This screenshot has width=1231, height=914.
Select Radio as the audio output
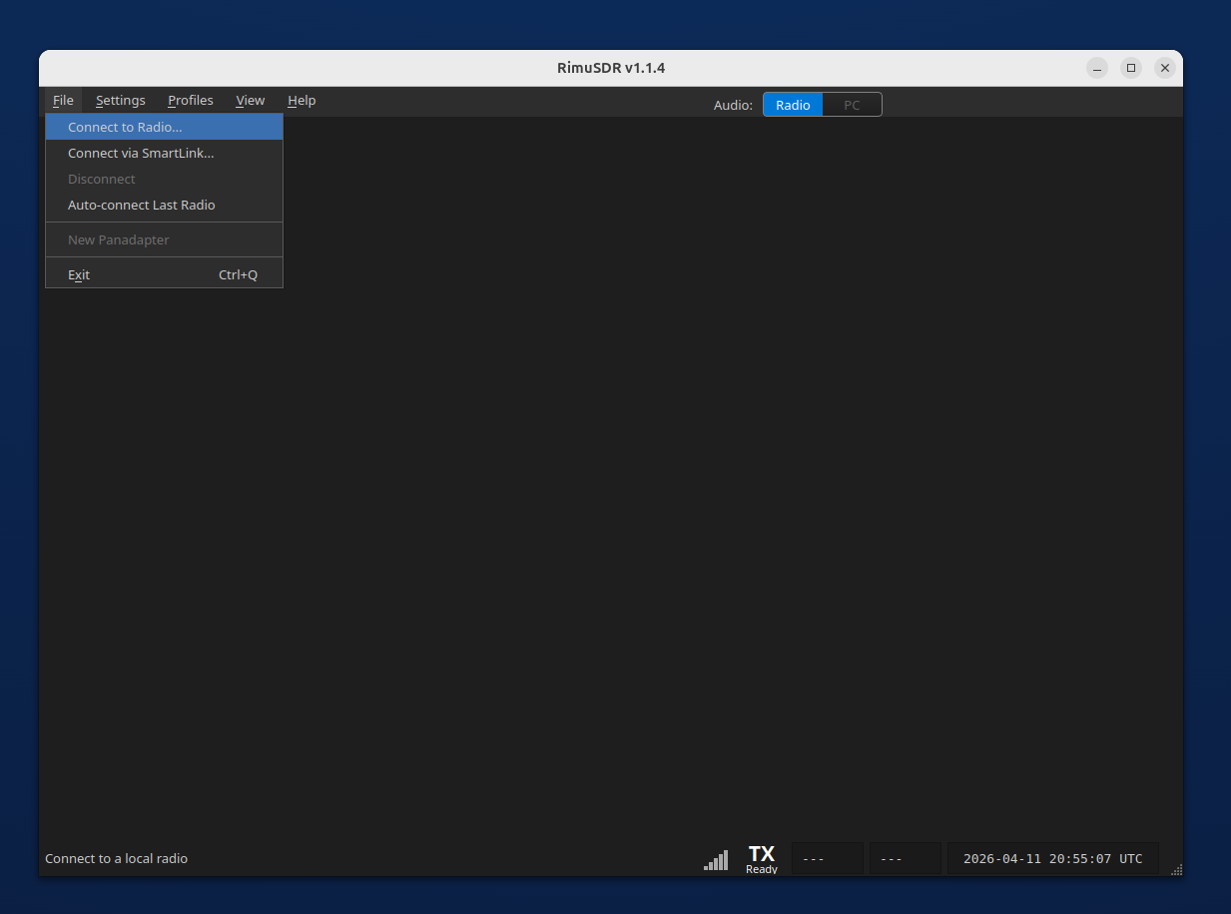click(792, 104)
